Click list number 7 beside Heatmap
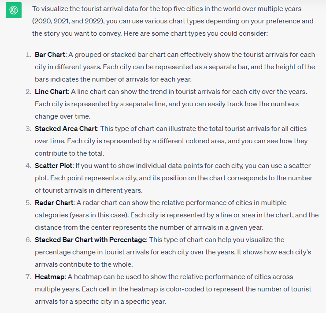Screen dimensions: 326x313 28,277
